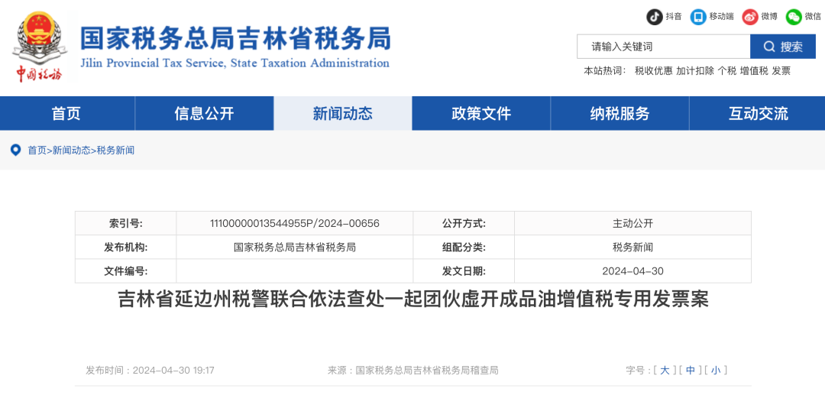Open the WeChat (微信) icon

794,17
